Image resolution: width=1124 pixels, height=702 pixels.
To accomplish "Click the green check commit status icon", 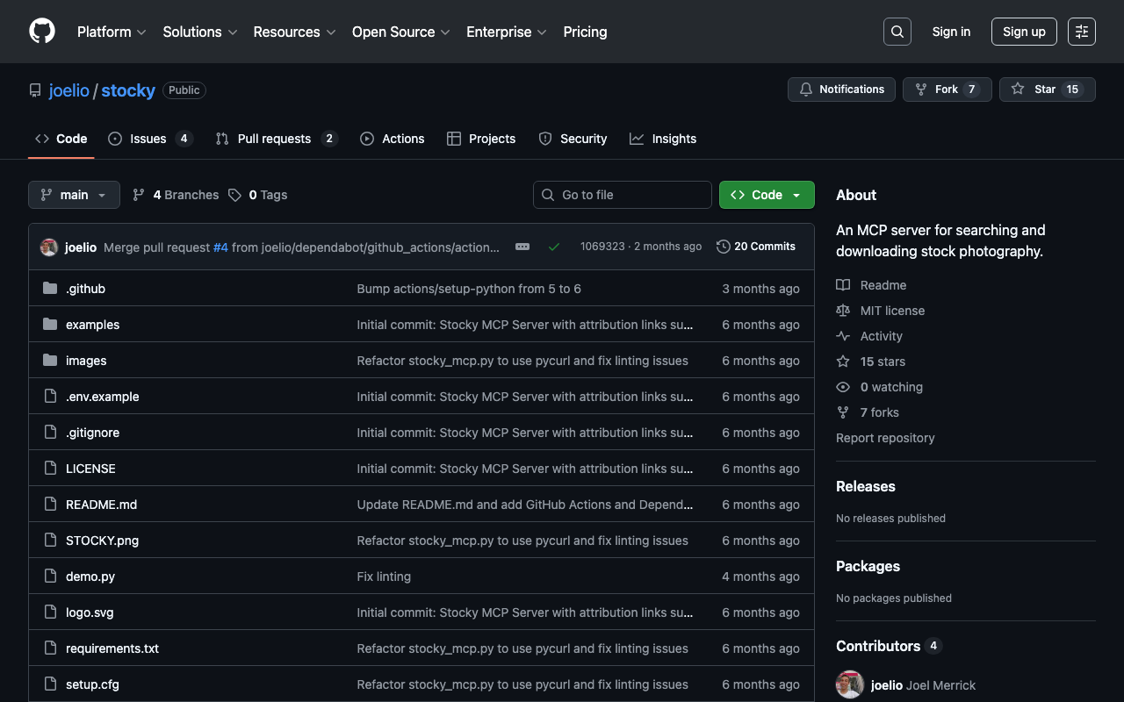I will coord(554,247).
